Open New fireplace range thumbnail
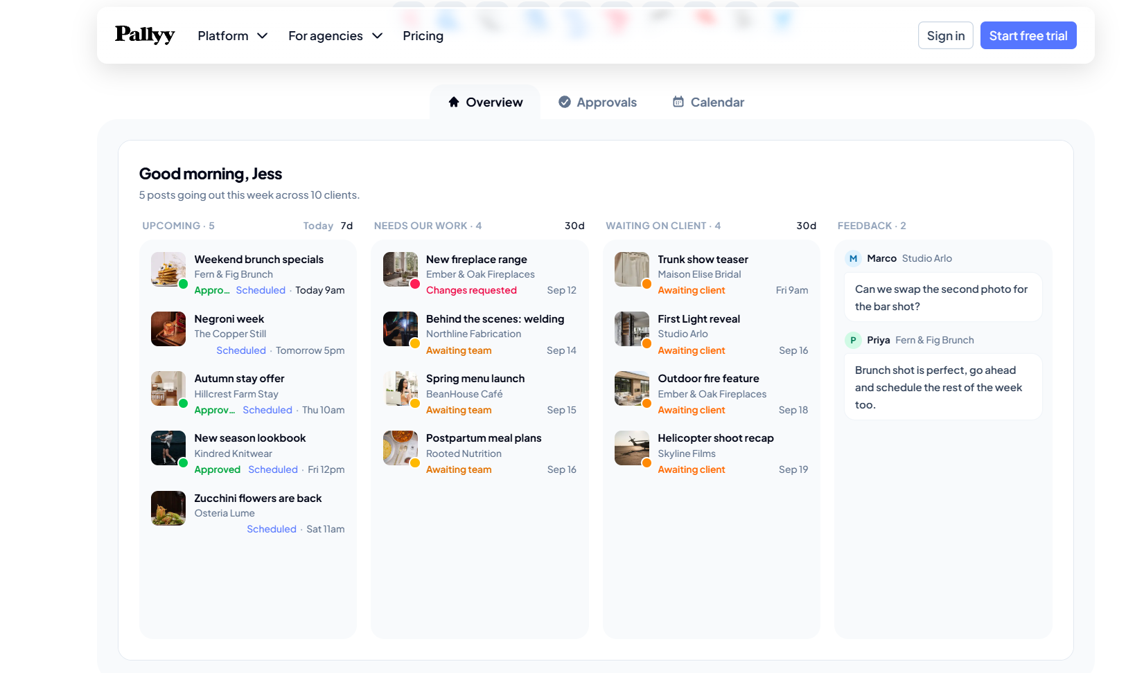This screenshot has width=1135, height=673. click(401, 269)
